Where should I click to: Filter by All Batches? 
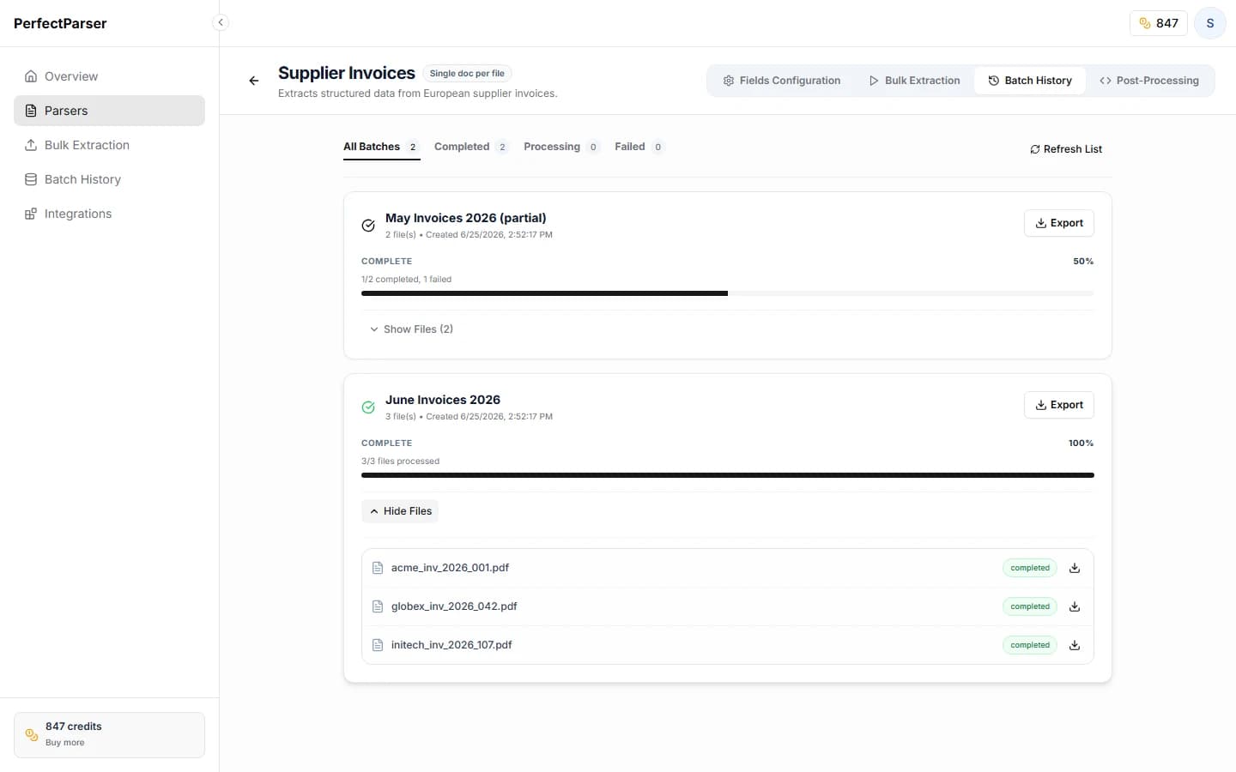[381, 147]
